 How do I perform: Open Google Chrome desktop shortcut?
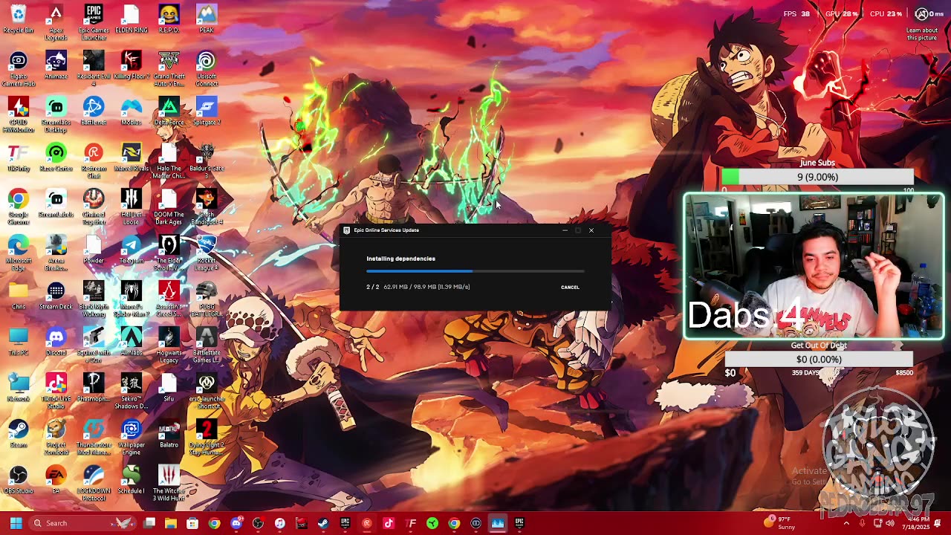tap(19, 207)
